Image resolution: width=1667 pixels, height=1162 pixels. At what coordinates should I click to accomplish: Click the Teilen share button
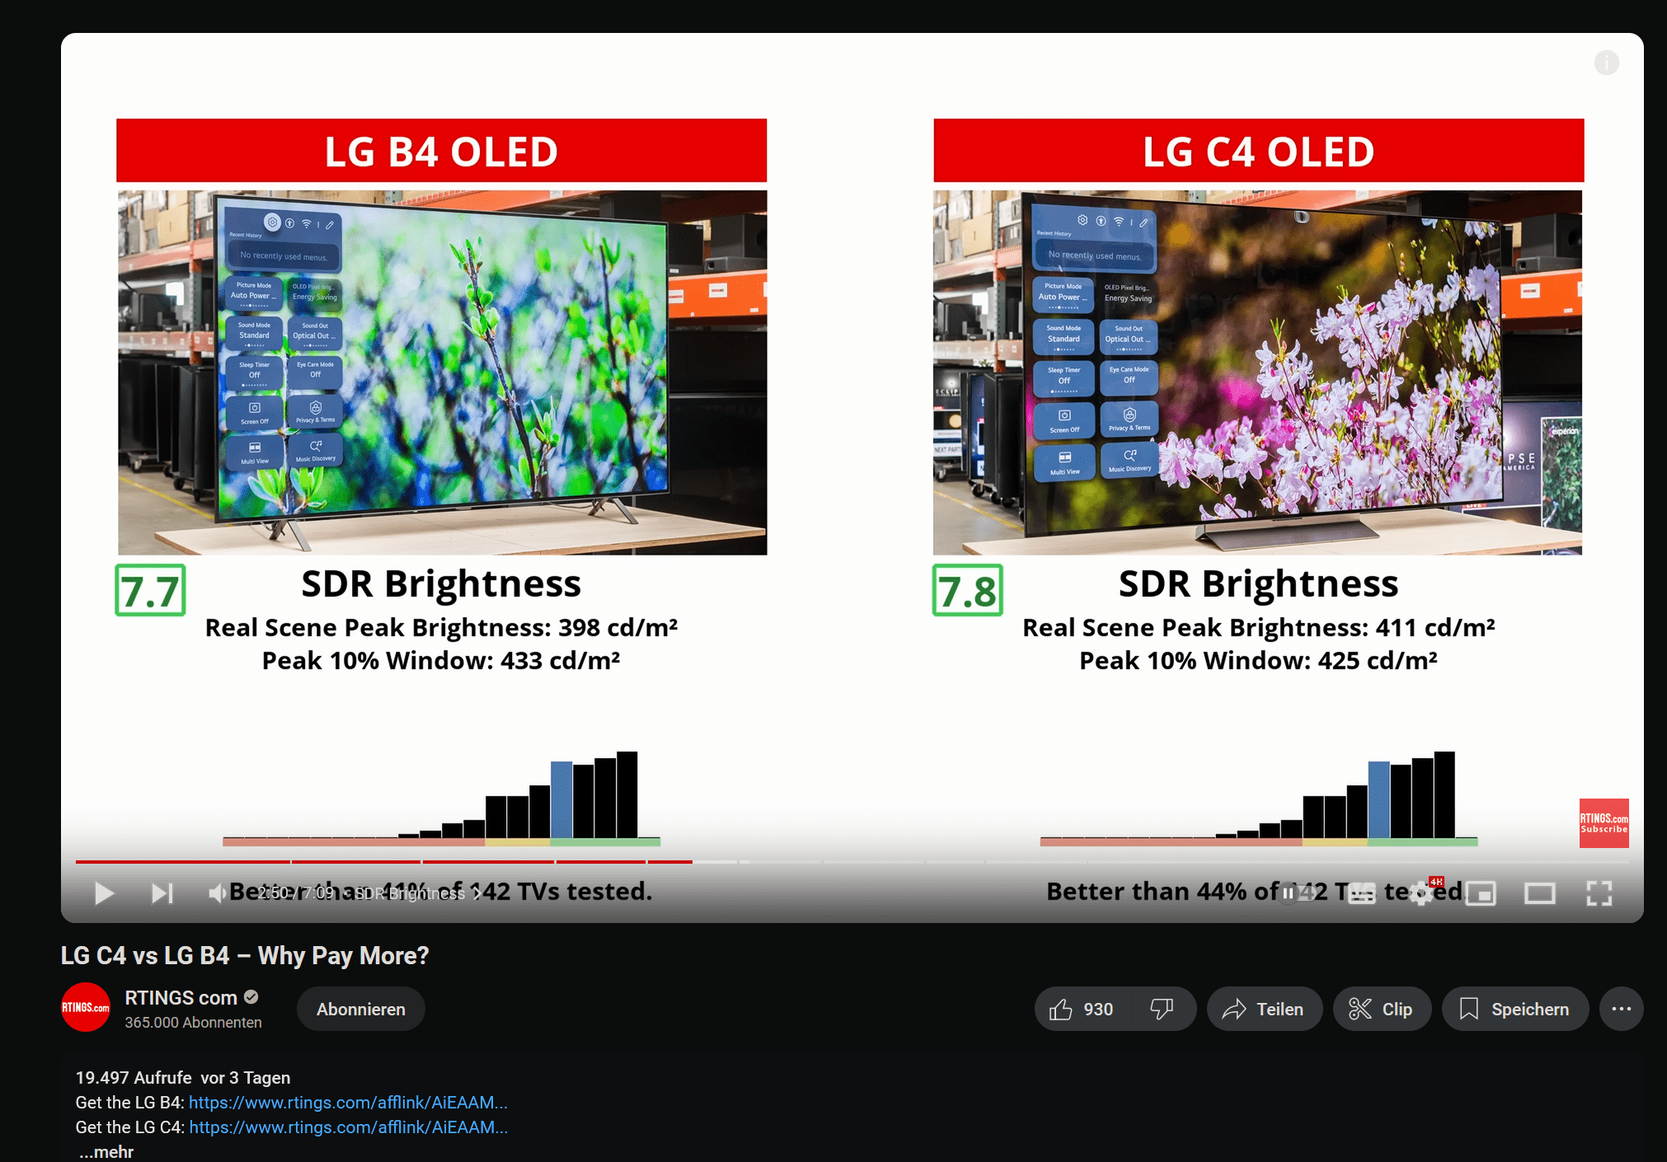point(1264,1009)
